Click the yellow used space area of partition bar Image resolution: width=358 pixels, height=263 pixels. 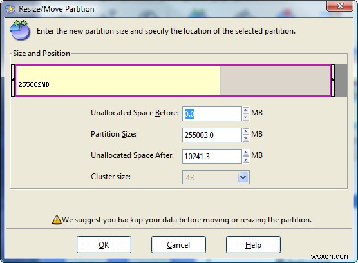pos(118,81)
